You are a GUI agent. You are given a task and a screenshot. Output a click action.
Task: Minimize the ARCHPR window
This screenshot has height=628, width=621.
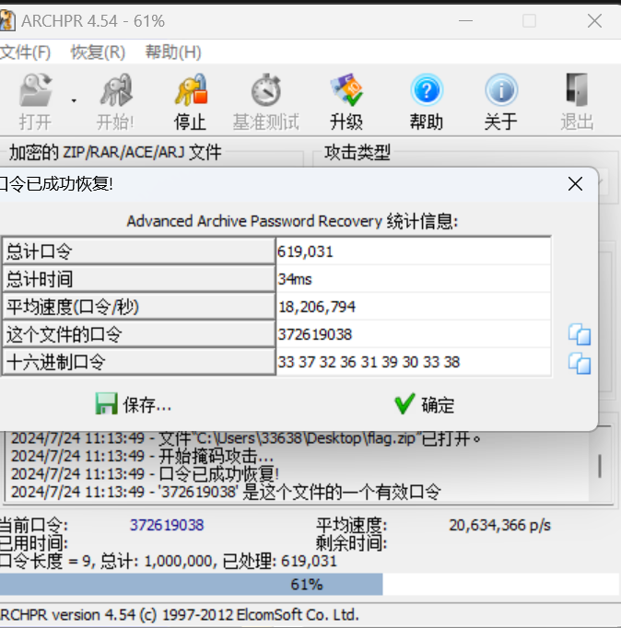coord(465,21)
